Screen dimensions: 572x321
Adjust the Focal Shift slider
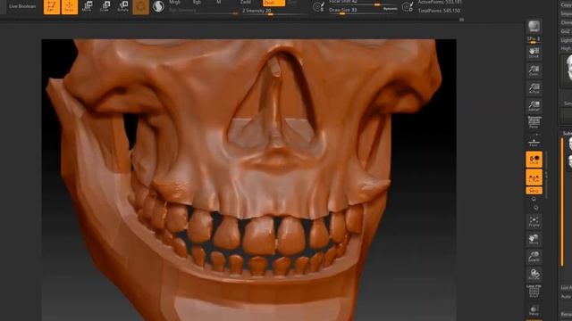(362, 3)
